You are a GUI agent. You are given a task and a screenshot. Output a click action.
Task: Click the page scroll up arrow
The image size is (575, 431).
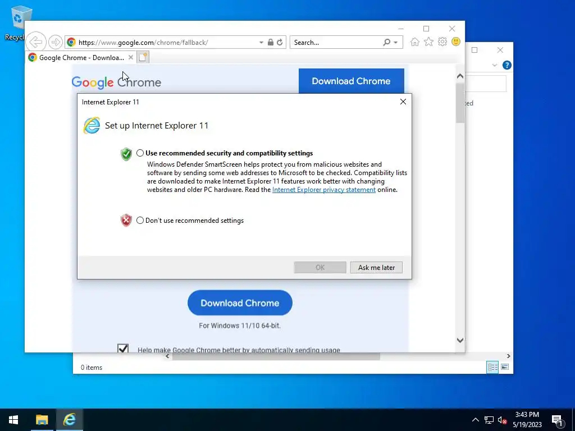pos(460,76)
